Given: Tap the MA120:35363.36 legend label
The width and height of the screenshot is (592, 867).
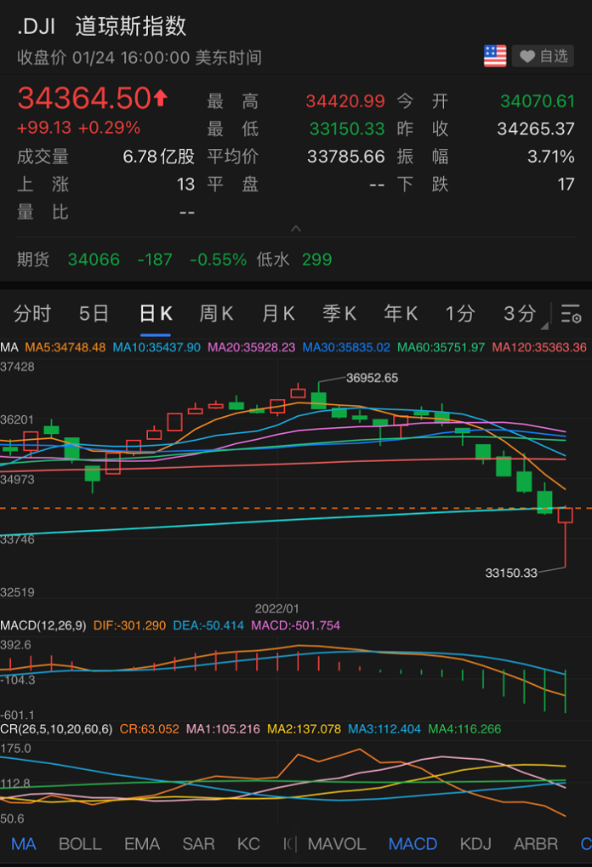Looking at the screenshot, I should [x=539, y=347].
